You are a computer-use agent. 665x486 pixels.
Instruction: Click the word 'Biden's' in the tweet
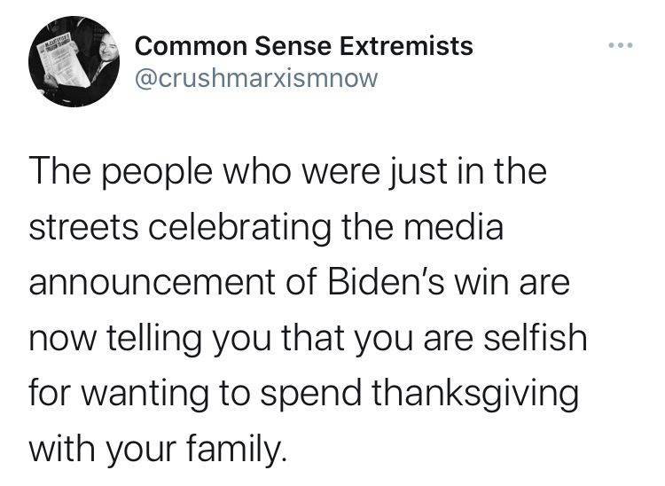[x=386, y=282]
